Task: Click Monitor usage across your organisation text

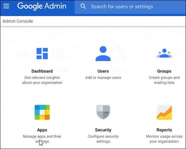Action: pyautogui.click(x=164, y=139)
